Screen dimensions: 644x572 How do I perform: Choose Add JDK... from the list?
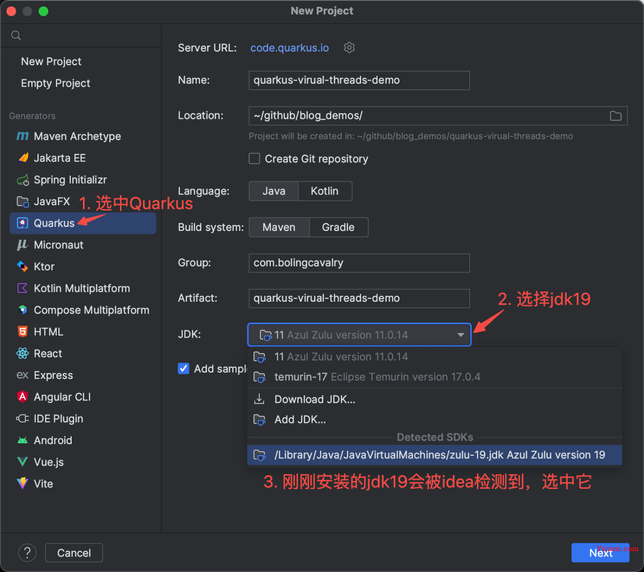[434, 420]
